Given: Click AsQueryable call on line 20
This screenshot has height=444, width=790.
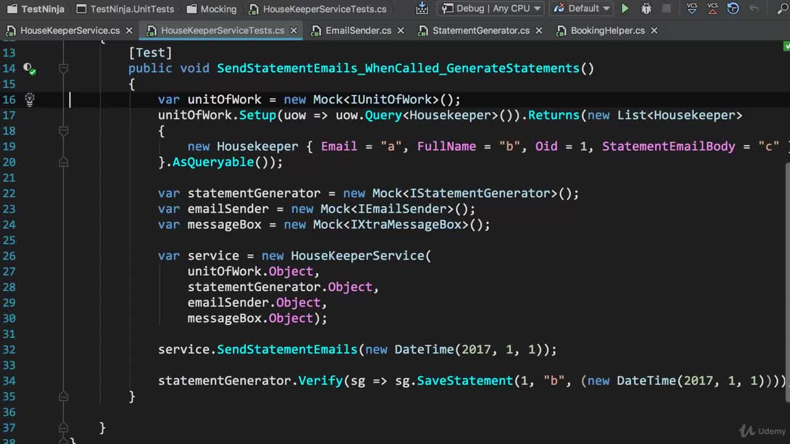Looking at the screenshot, I should [x=213, y=162].
